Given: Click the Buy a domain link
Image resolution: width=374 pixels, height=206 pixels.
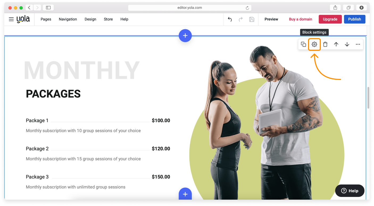Looking at the screenshot, I should coord(300,19).
